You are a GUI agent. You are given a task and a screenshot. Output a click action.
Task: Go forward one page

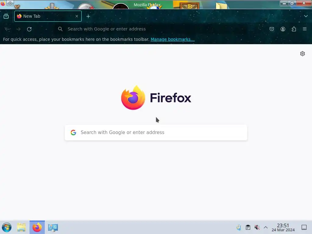pos(18,29)
